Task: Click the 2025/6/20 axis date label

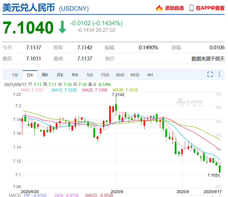Action: [30, 192]
